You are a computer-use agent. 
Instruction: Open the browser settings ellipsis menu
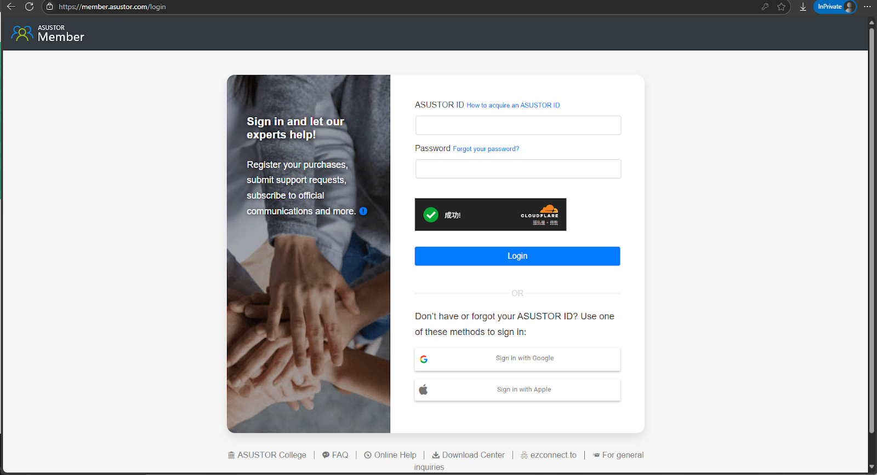(867, 7)
